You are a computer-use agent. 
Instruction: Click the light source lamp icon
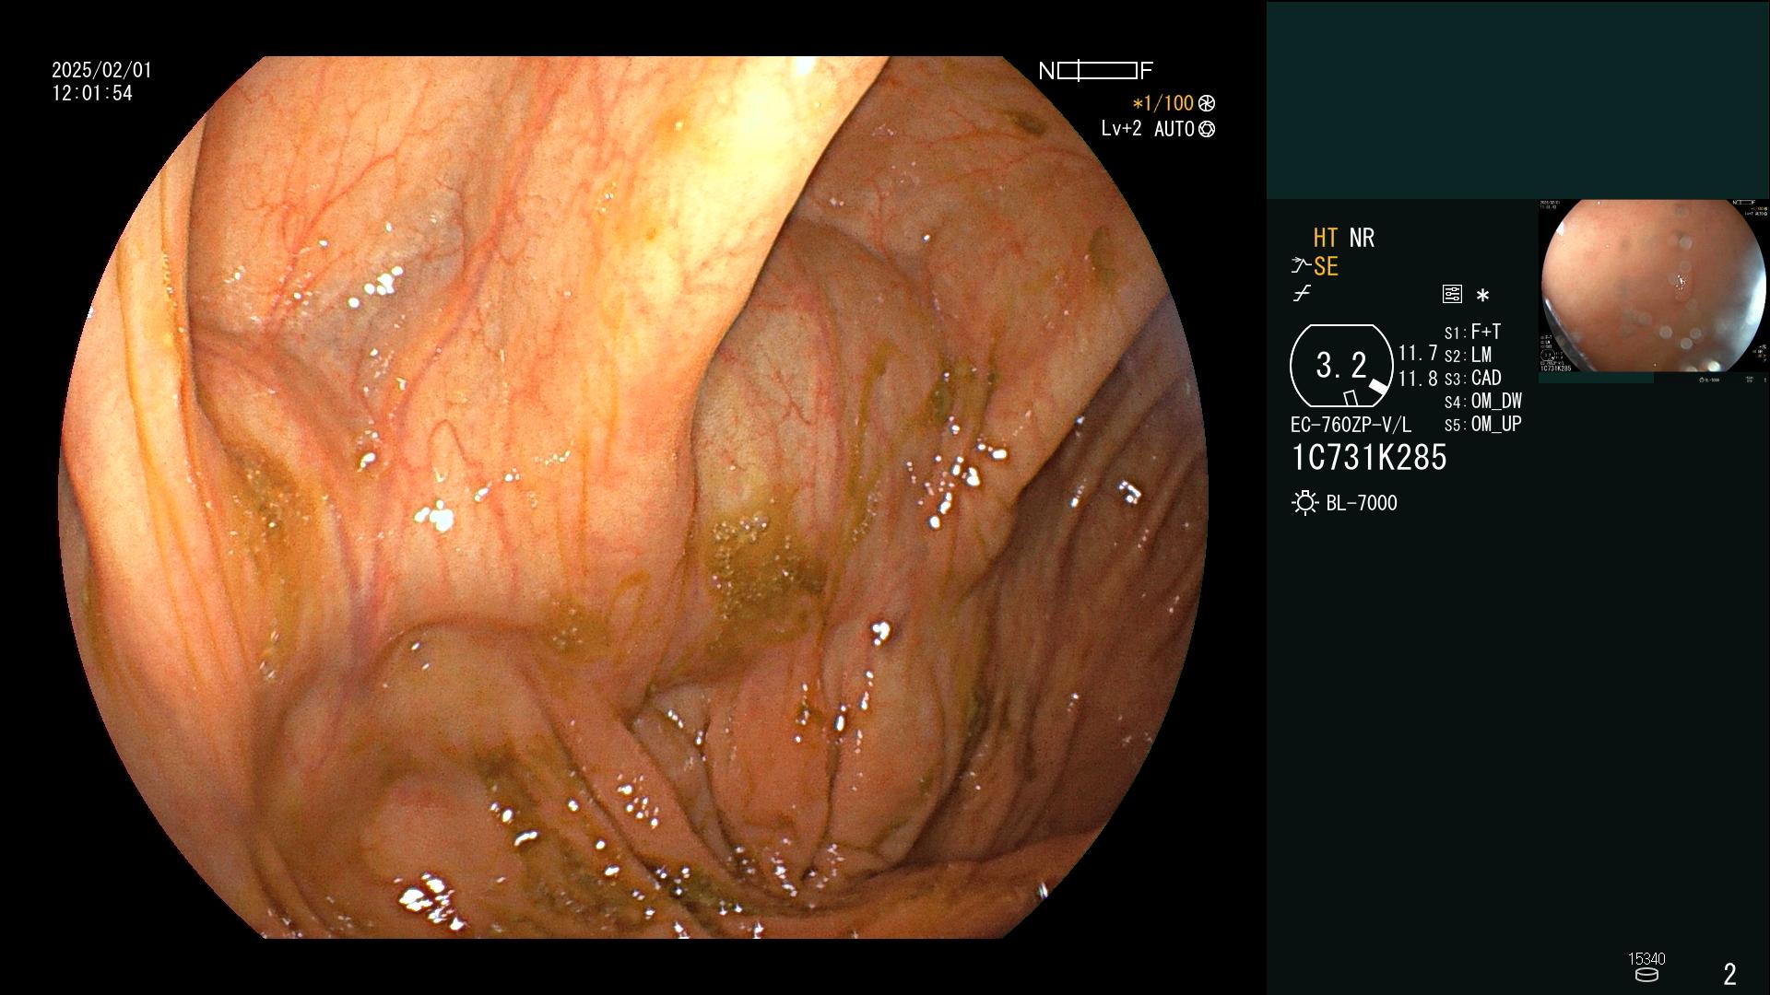1305,503
